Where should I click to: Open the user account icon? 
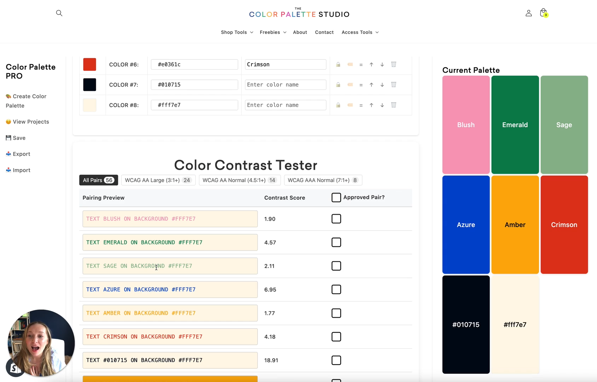pyautogui.click(x=528, y=13)
